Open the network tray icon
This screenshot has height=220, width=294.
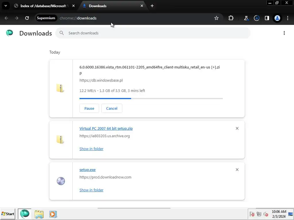click(x=259, y=214)
